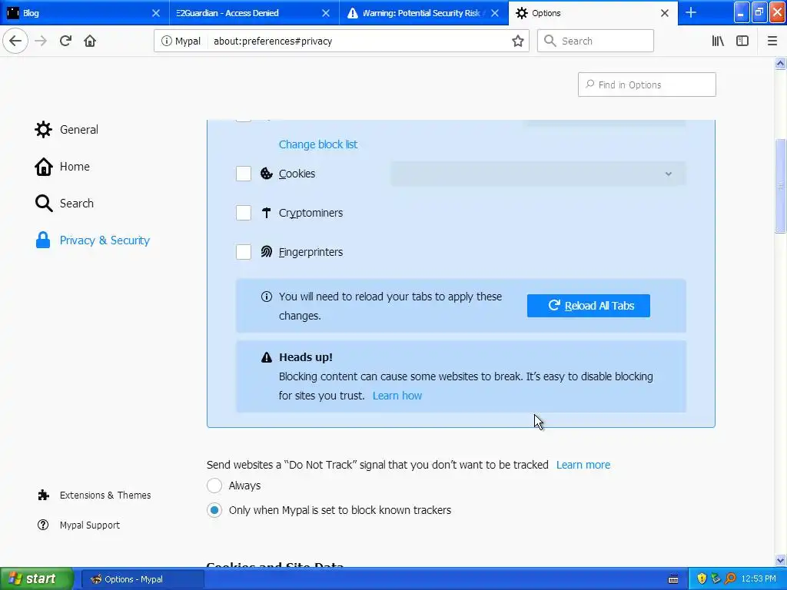Screen dimensions: 787x590
Task: Click Options - Mypal taskbar button
Action: [x=142, y=579]
